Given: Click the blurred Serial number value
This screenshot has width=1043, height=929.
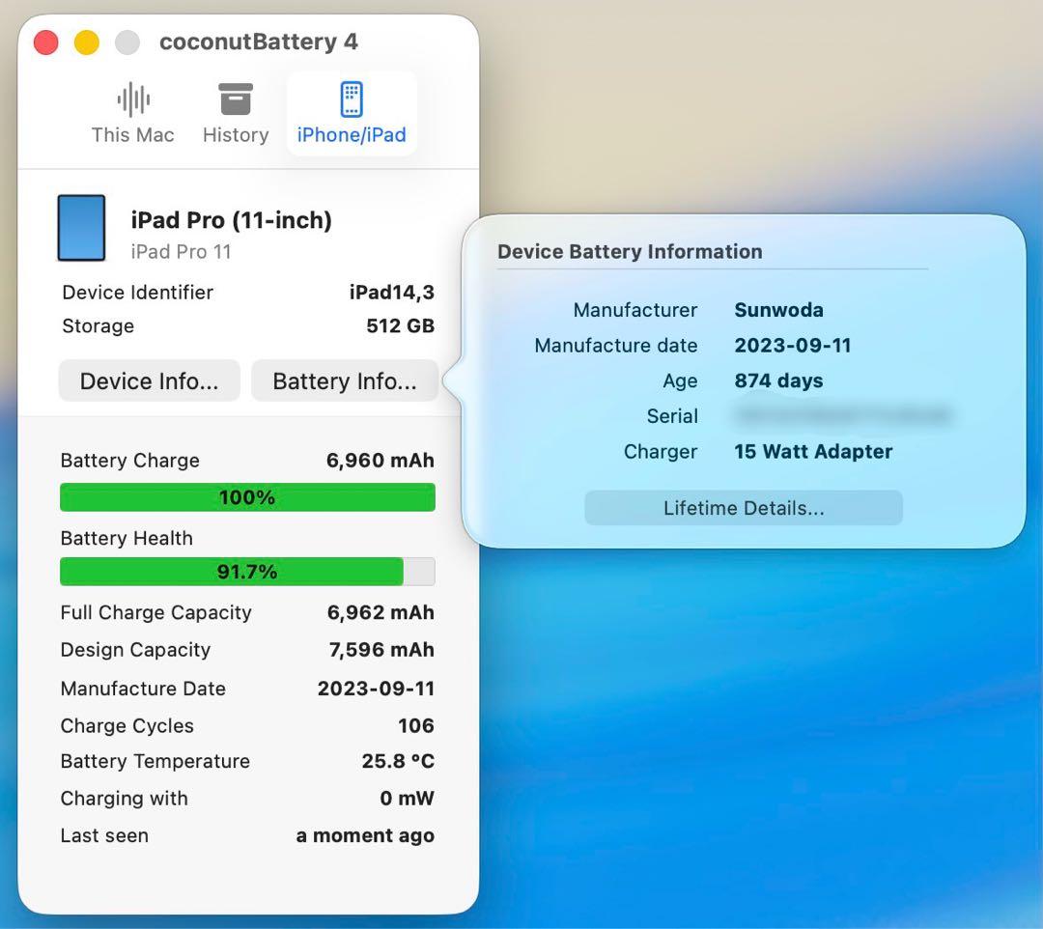Looking at the screenshot, I should [841, 416].
